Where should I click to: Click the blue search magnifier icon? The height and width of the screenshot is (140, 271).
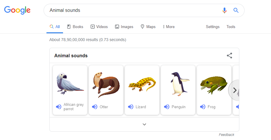click(236, 10)
